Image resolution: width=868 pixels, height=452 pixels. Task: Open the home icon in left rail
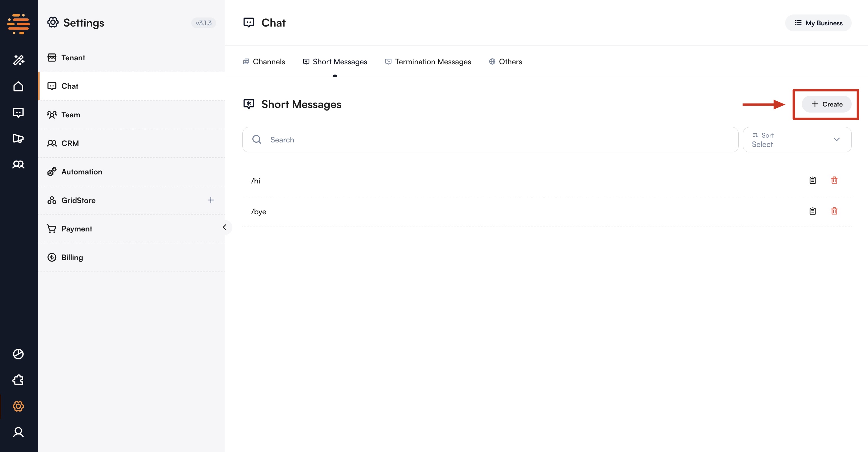coord(18,86)
